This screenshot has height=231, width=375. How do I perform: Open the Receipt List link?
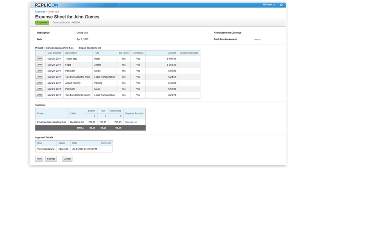click(131, 122)
